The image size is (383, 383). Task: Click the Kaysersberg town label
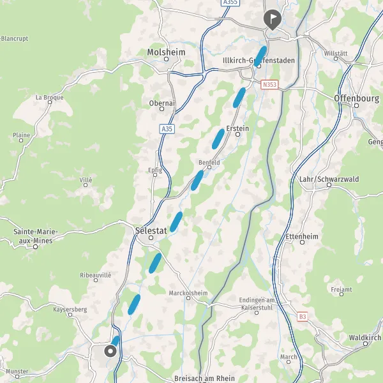pos(70,310)
